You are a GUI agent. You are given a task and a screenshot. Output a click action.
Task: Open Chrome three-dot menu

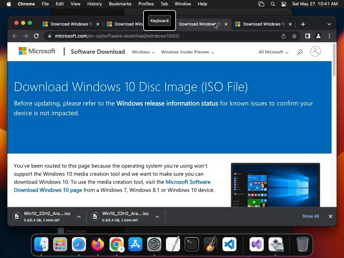329,36
